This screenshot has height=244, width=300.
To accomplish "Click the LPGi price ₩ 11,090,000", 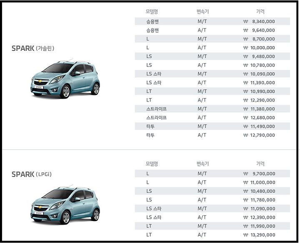I will [259, 209].
